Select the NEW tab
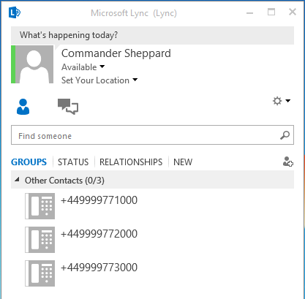The height and width of the screenshot is (299, 305). pyautogui.click(x=183, y=162)
